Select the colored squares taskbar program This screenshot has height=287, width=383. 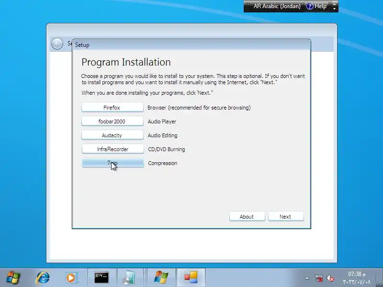(x=191, y=277)
